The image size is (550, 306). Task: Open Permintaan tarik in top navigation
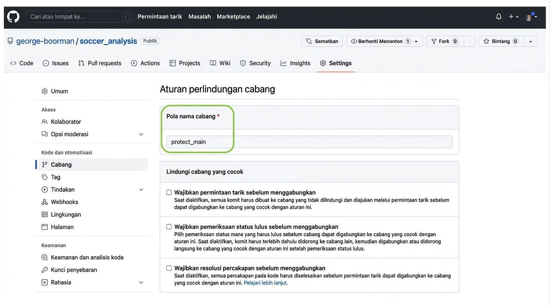[160, 17]
